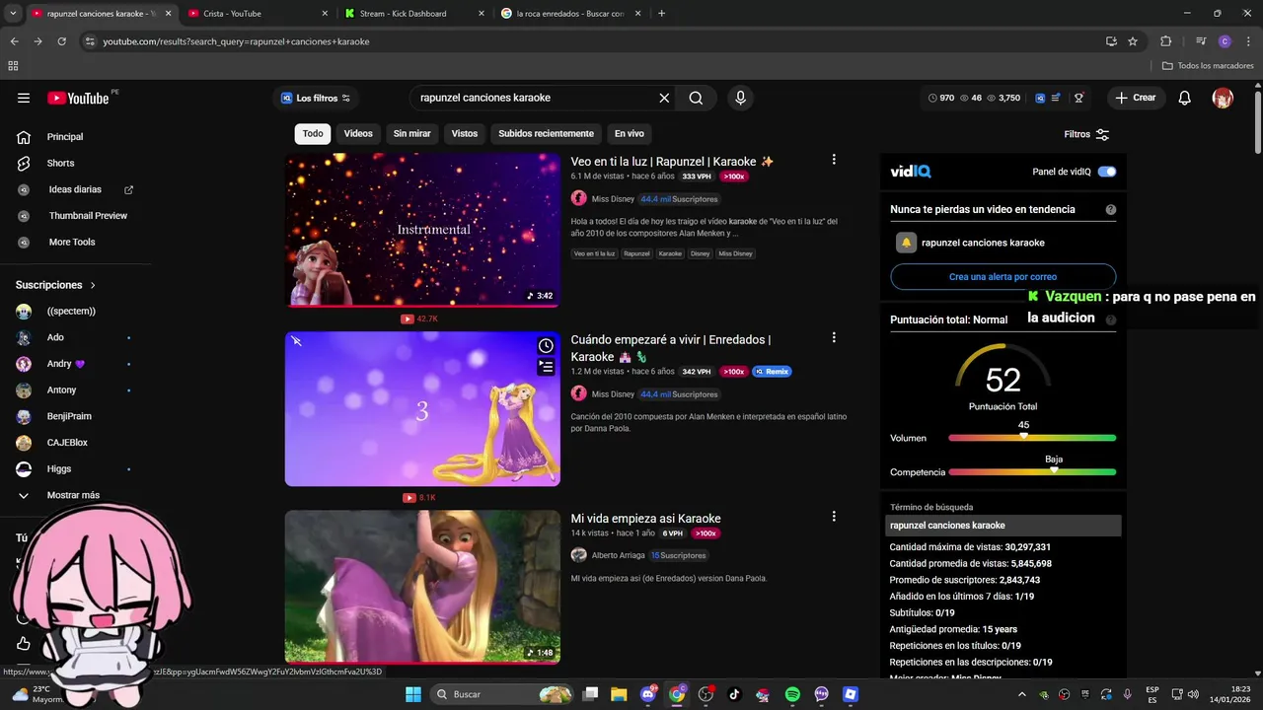Open the Chrome extensions puzzle icon
Viewport: 1263px width, 710px height.
click(1166, 41)
